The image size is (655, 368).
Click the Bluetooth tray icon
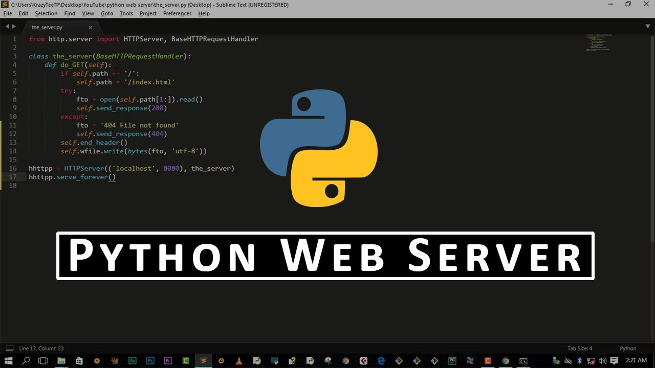point(579,361)
